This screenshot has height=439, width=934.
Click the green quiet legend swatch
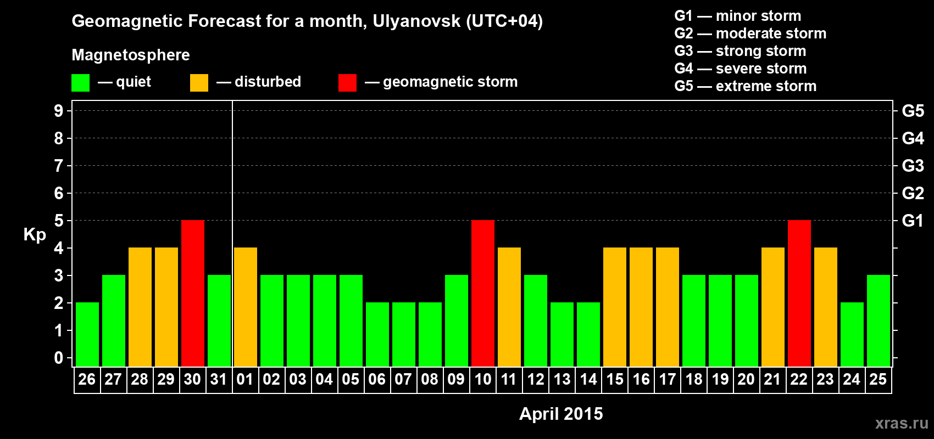point(80,83)
